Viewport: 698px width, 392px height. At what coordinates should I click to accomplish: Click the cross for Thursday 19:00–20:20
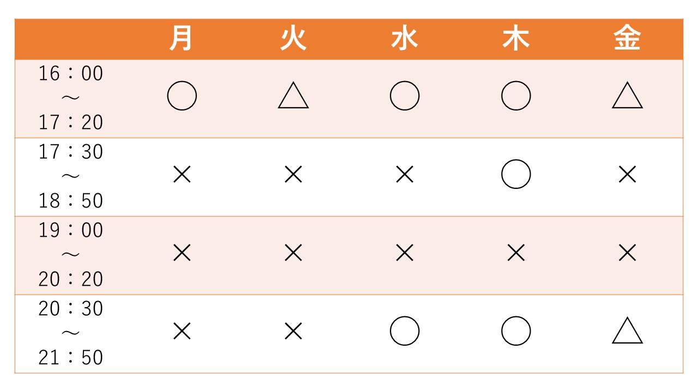coord(516,253)
